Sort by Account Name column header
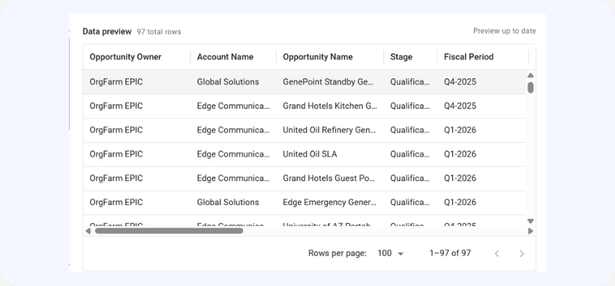 [225, 57]
